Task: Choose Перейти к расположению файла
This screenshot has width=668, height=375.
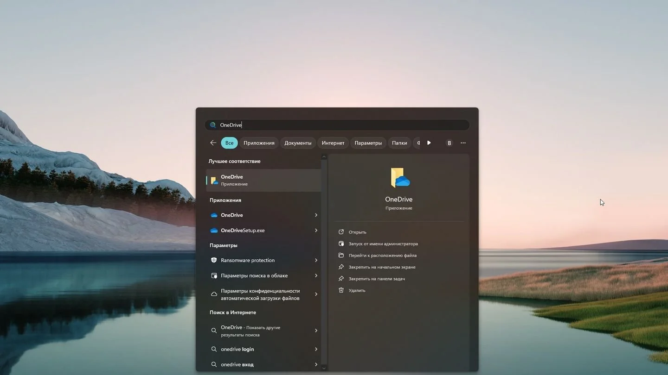Action: [383, 255]
